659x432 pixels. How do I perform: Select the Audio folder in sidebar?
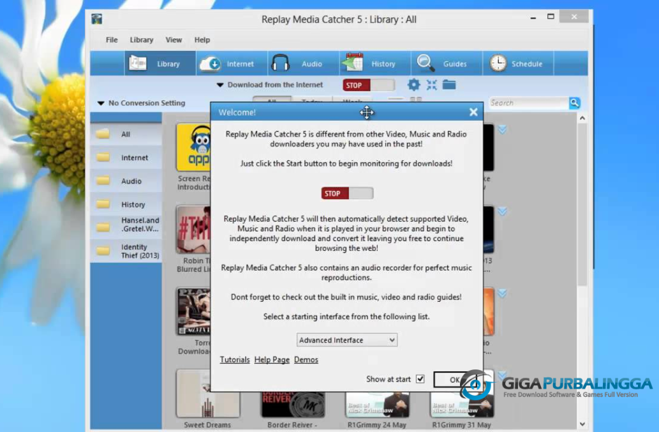coord(126,181)
